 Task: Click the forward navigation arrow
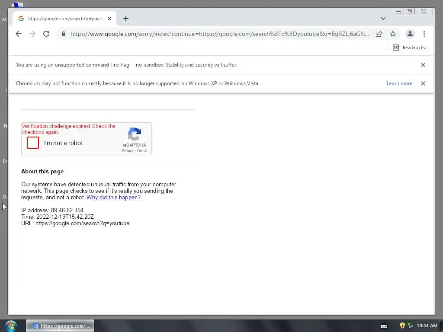32,34
